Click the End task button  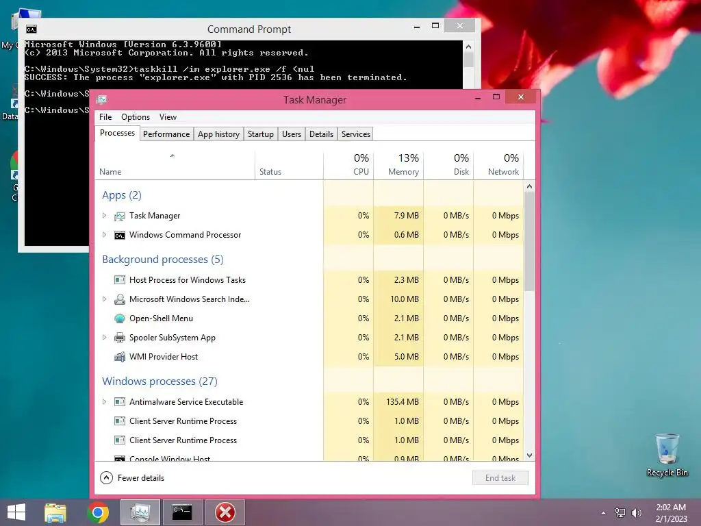tap(500, 477)
